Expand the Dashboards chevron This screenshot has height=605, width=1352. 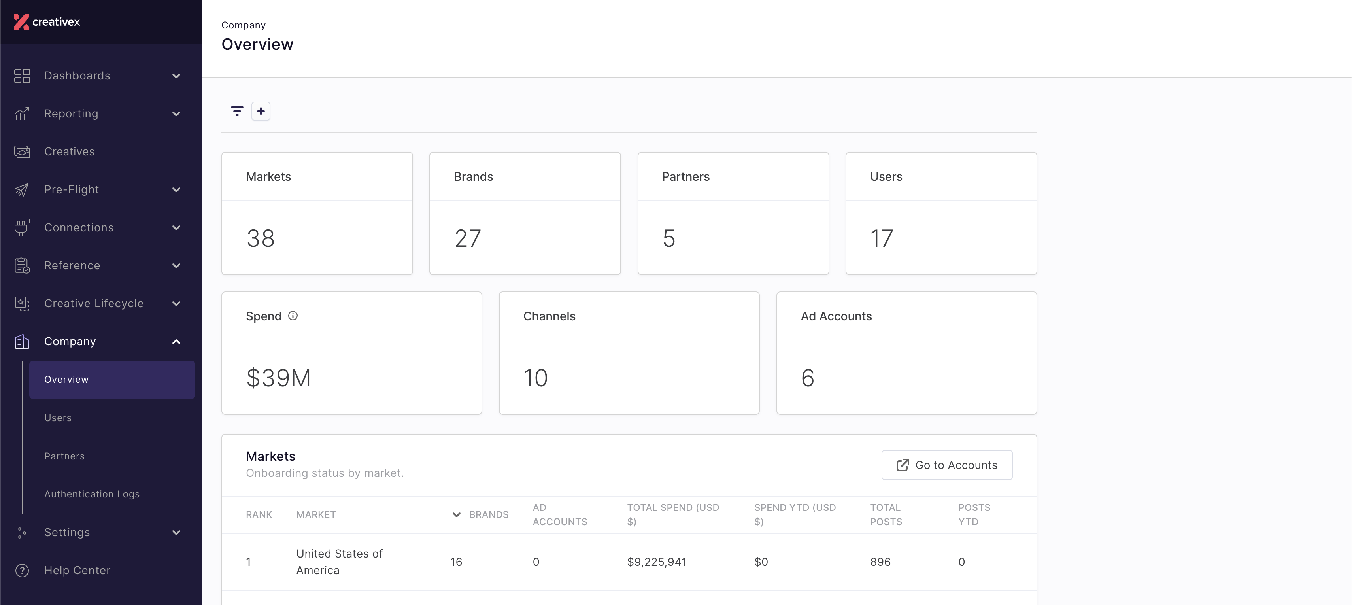click(176, 76)
